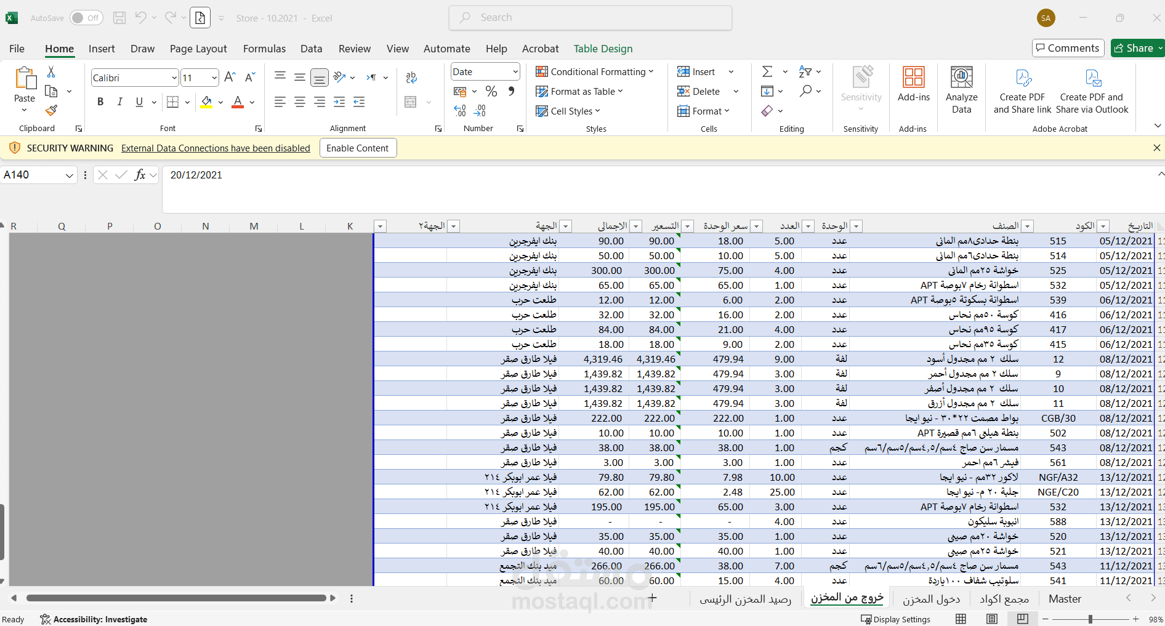Adjust the zoom slider handle

click(x=1090, y=619)
